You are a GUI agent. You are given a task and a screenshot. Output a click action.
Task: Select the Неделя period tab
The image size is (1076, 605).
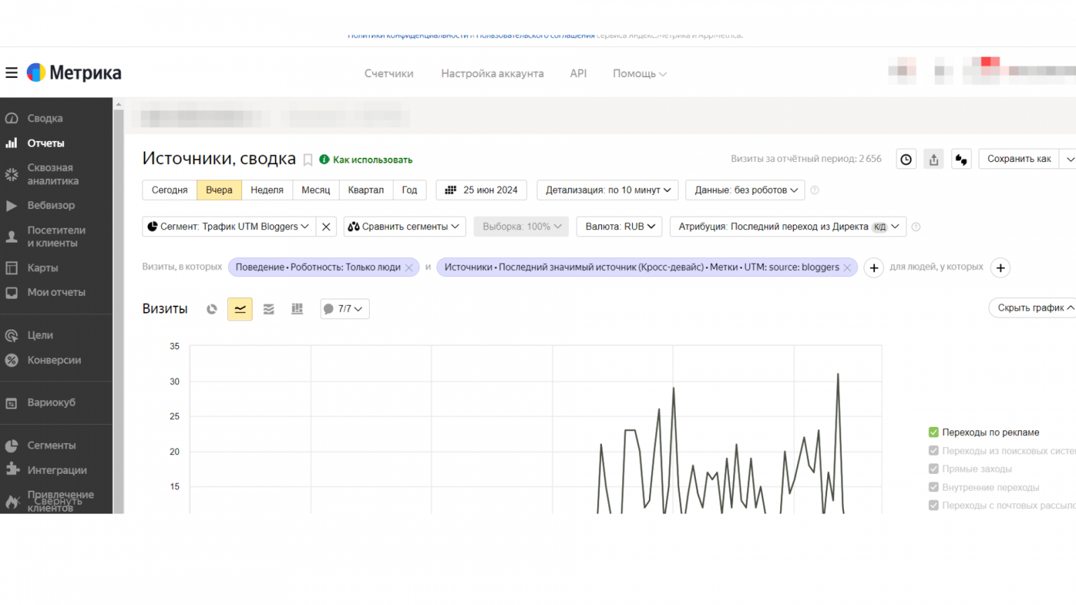(x=267, y=190)
